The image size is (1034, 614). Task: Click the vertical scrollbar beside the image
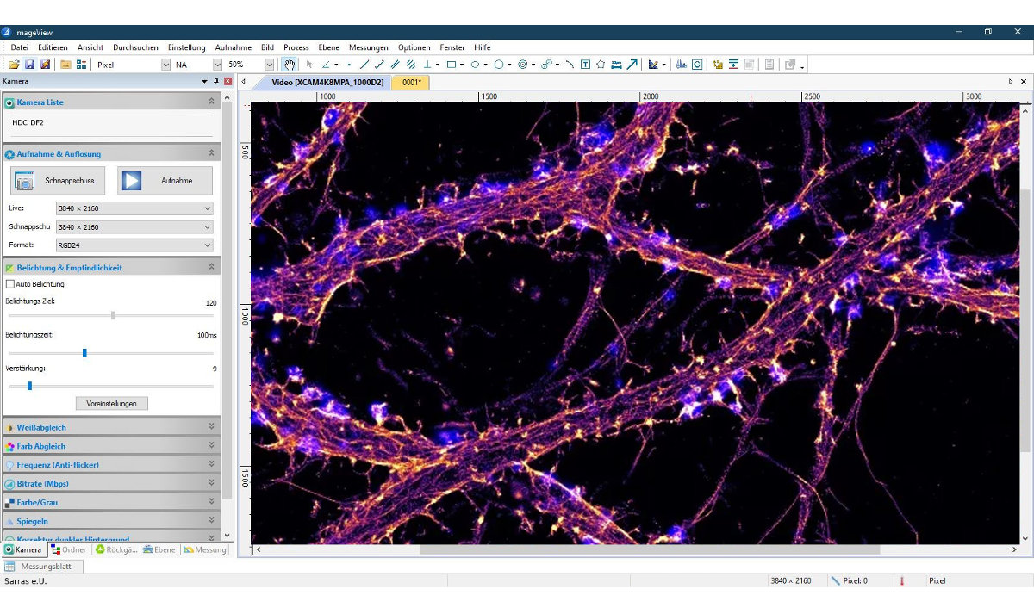[x=1025, y=320]
